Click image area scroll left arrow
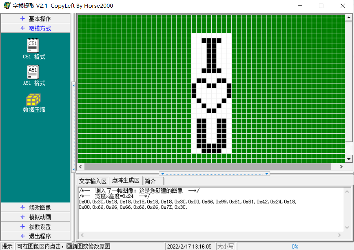Viewport: 354px width, 250px height. [x=81, y=167]
